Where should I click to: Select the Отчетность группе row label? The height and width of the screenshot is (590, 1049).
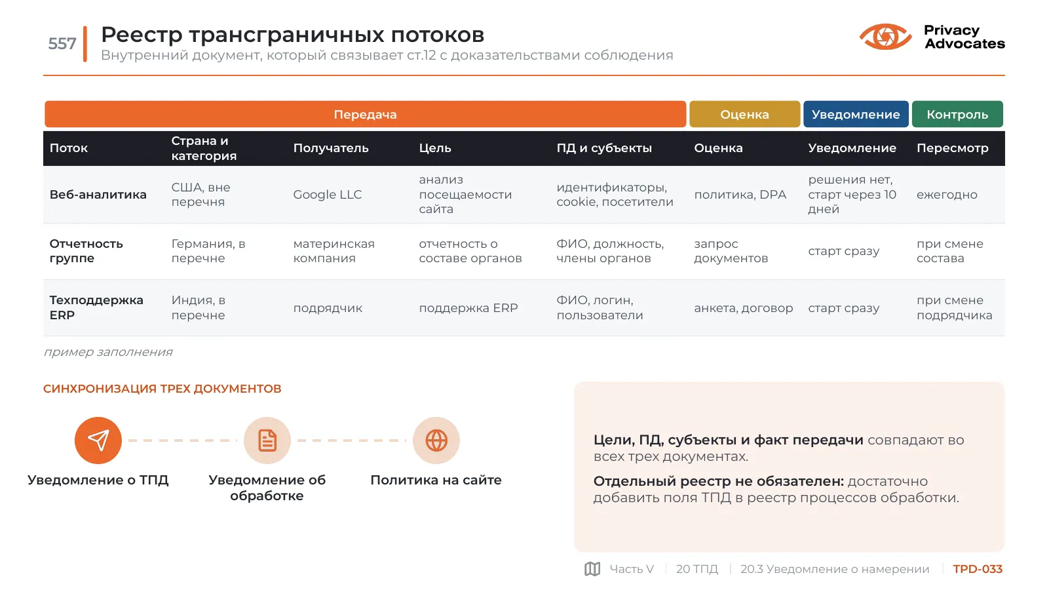click(86, 251)
